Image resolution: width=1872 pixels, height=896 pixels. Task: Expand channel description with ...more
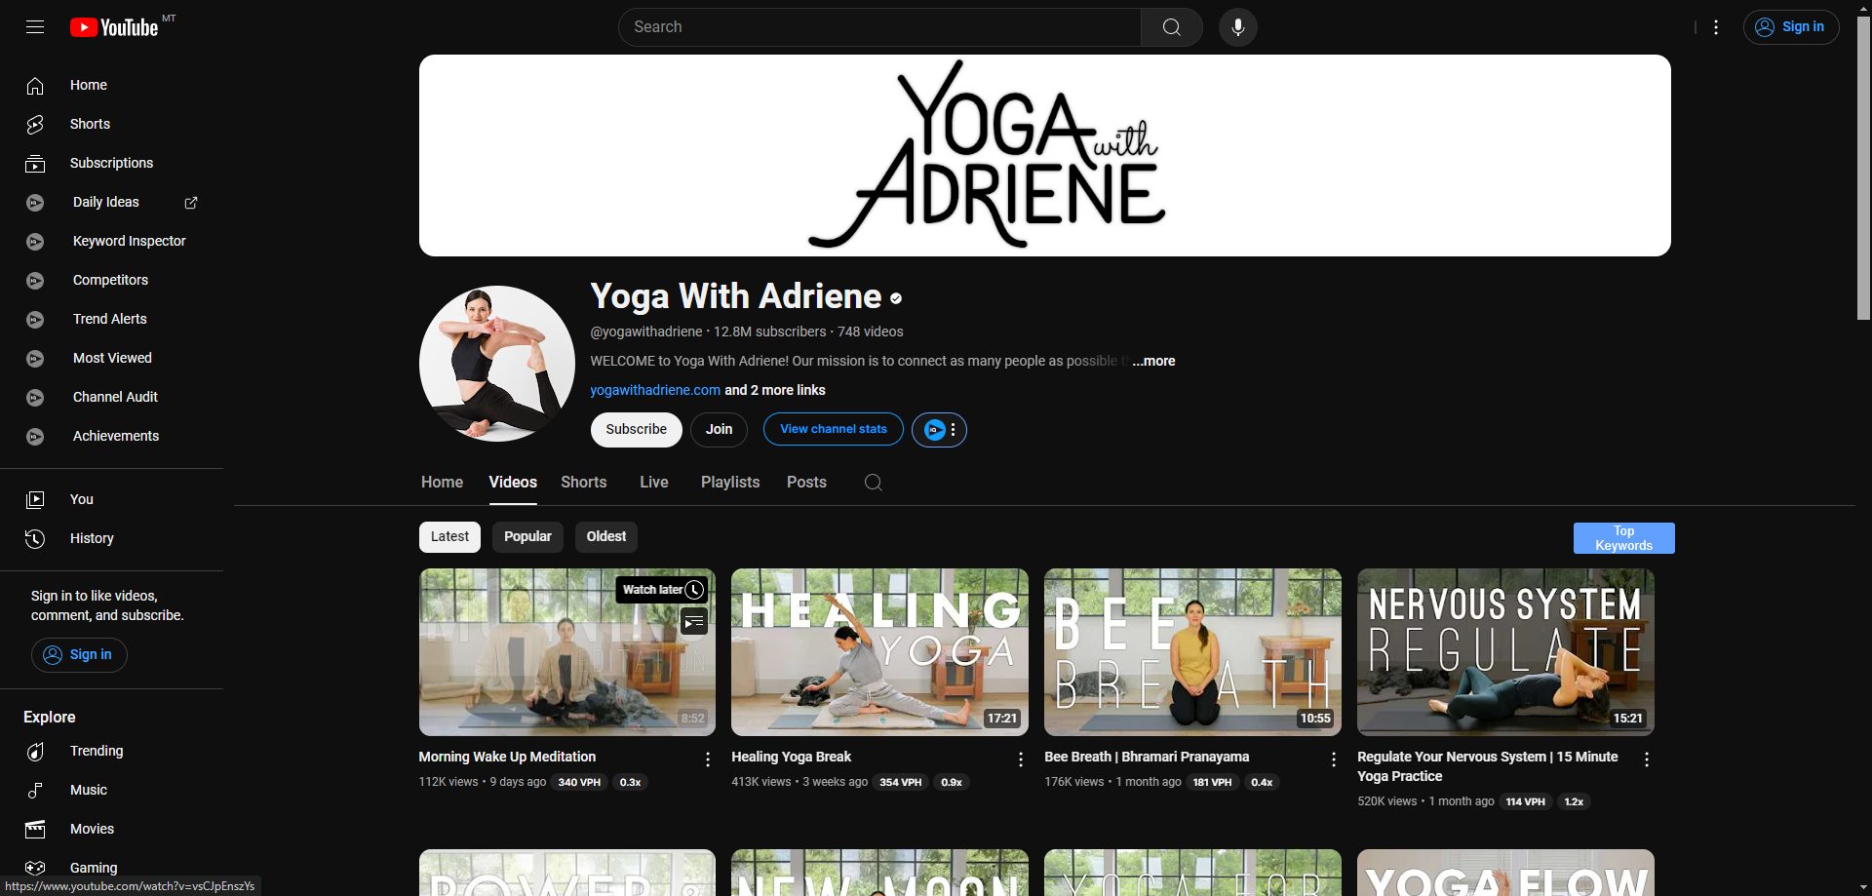pos(1154,361)
